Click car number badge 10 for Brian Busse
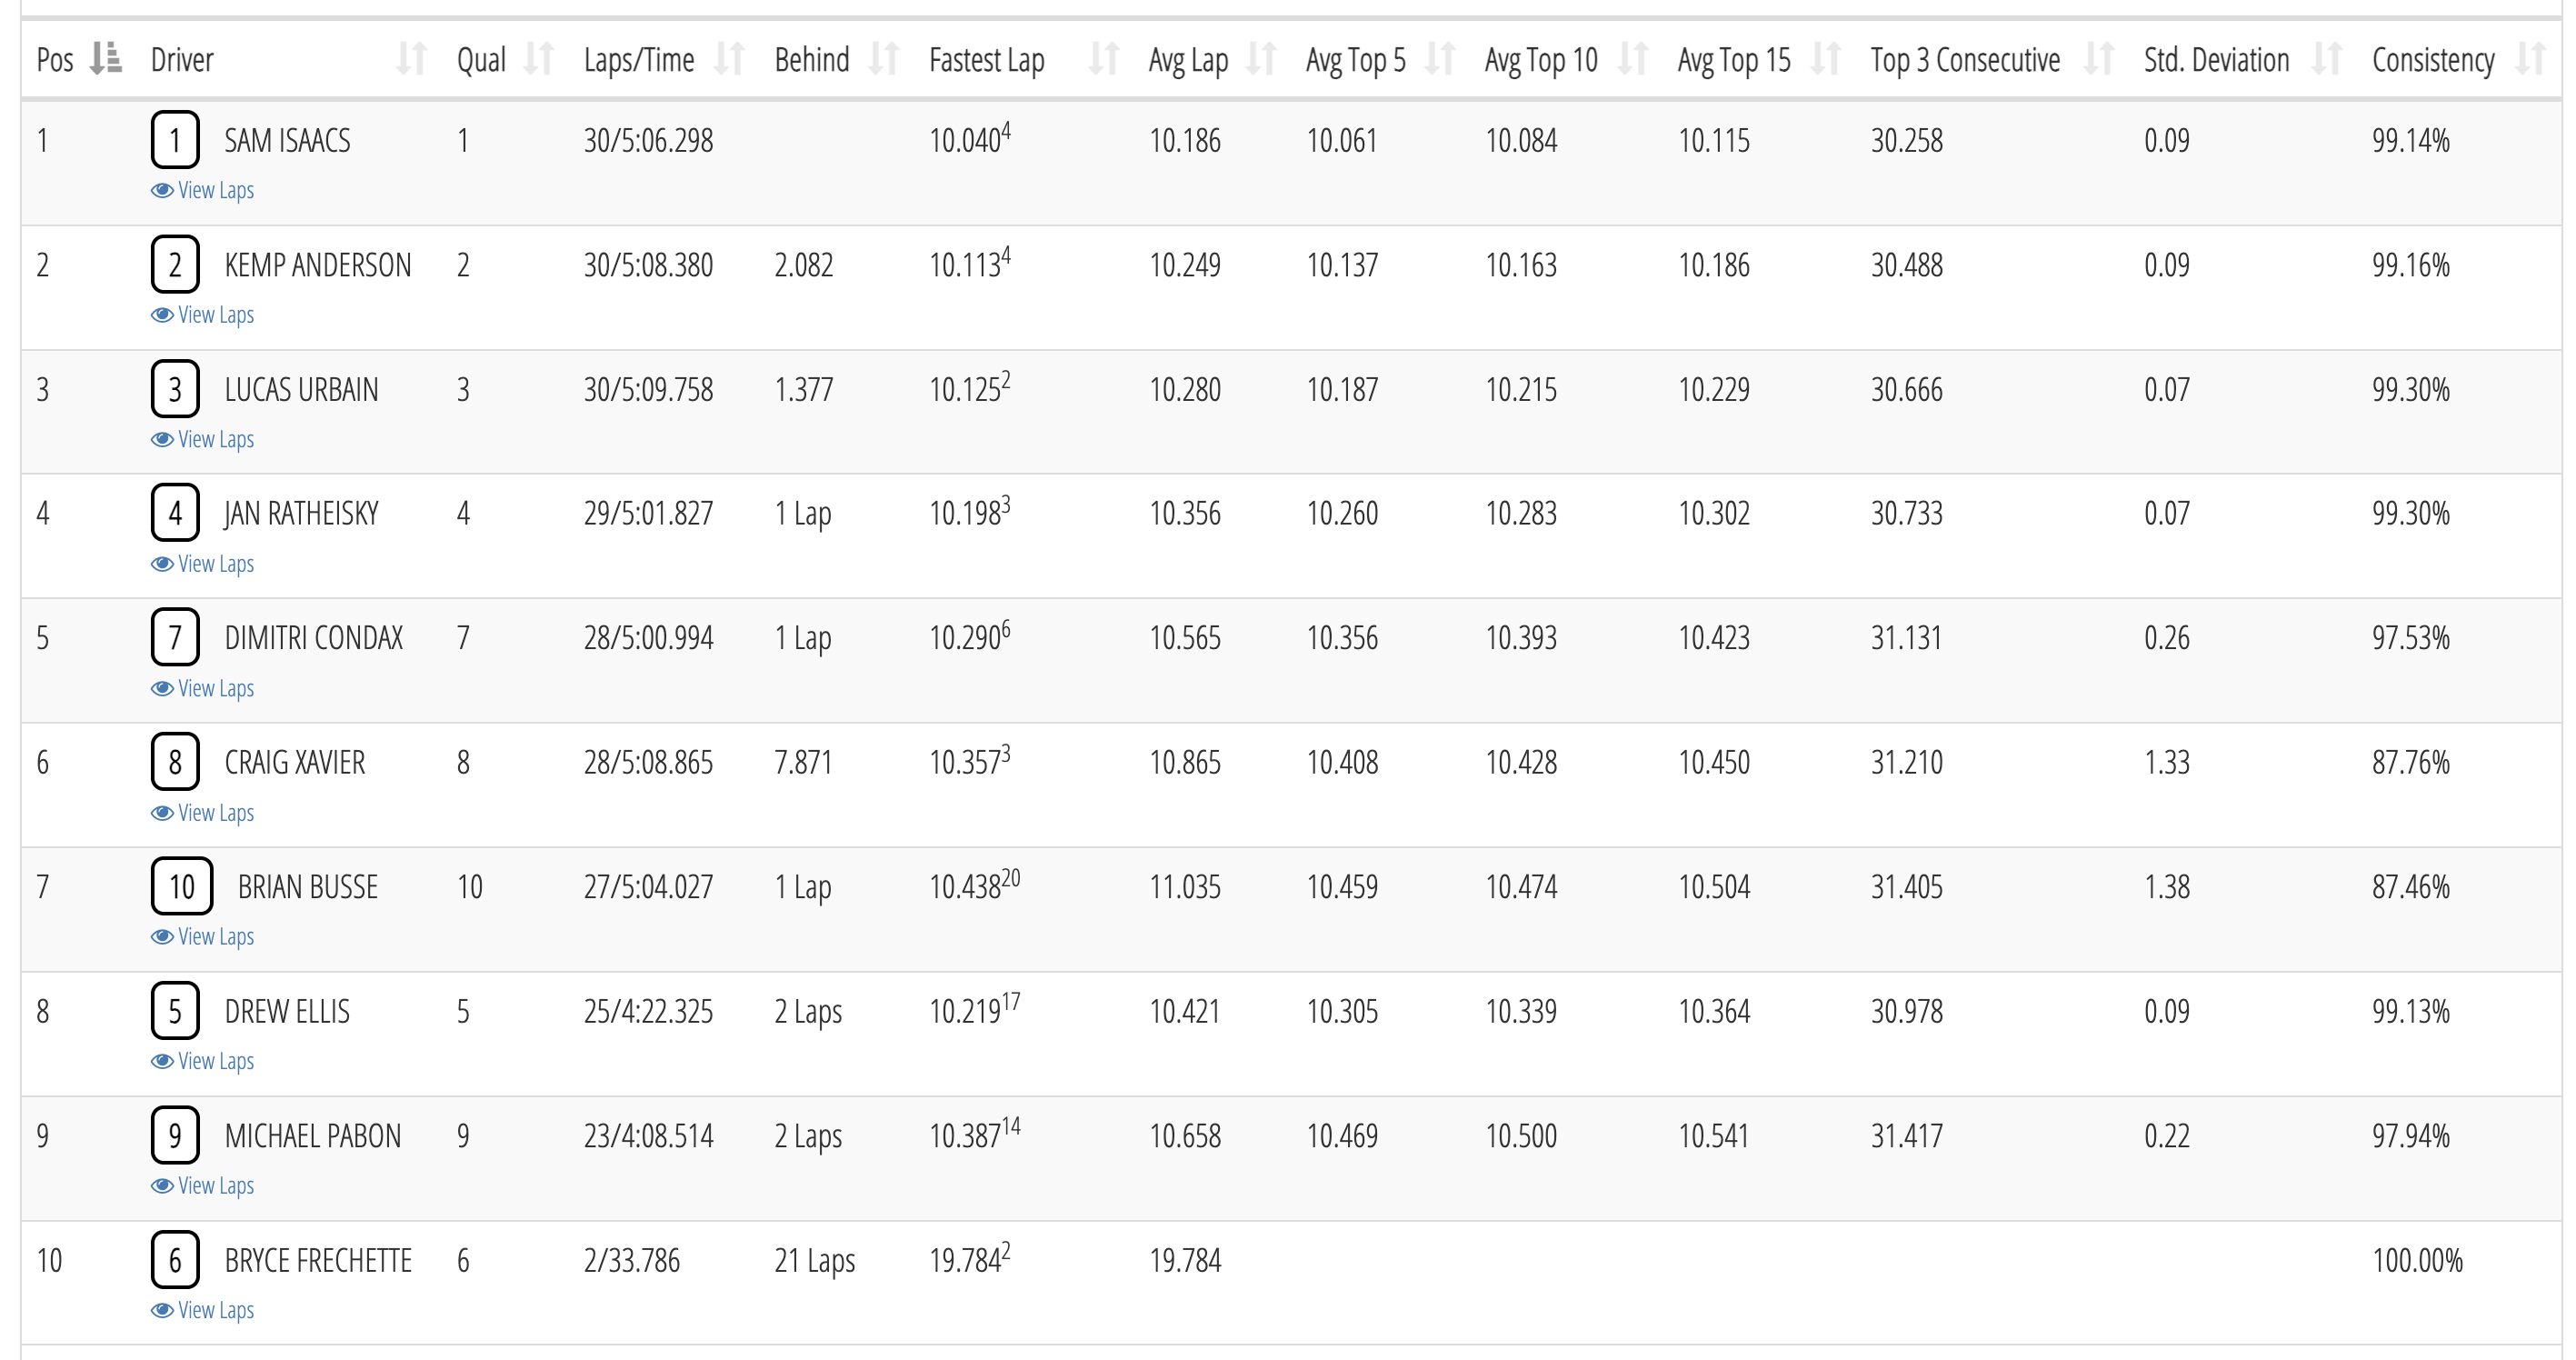Screen dimensions: 2576x1360 click(x=182, y=886)
